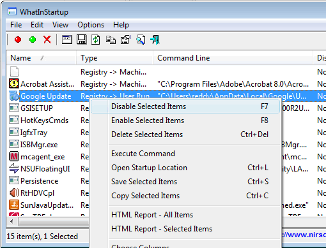Click the mcagent_exe McAfee icon
This screenshot has width=326, height=248.
[x=14, y=157]
